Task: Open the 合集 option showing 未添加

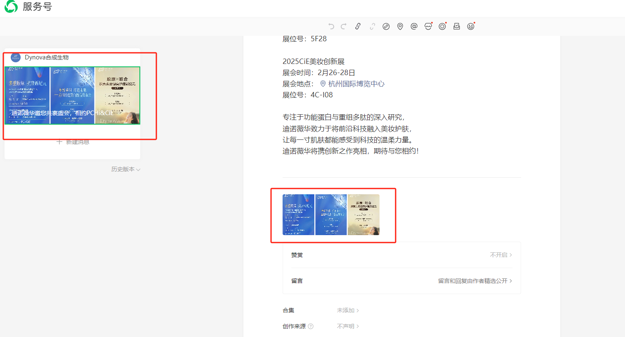Action: point(348,310)
